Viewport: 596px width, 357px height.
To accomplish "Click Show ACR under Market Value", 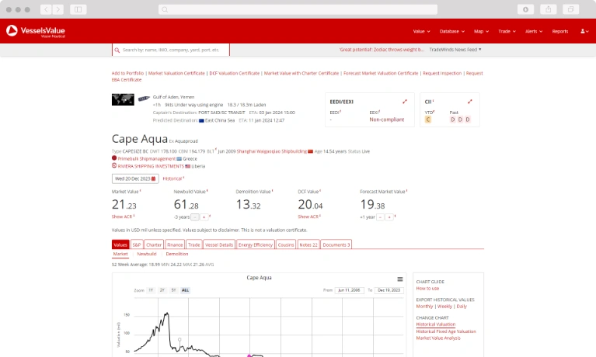I will pyautogui.click(x=122, y=217).
